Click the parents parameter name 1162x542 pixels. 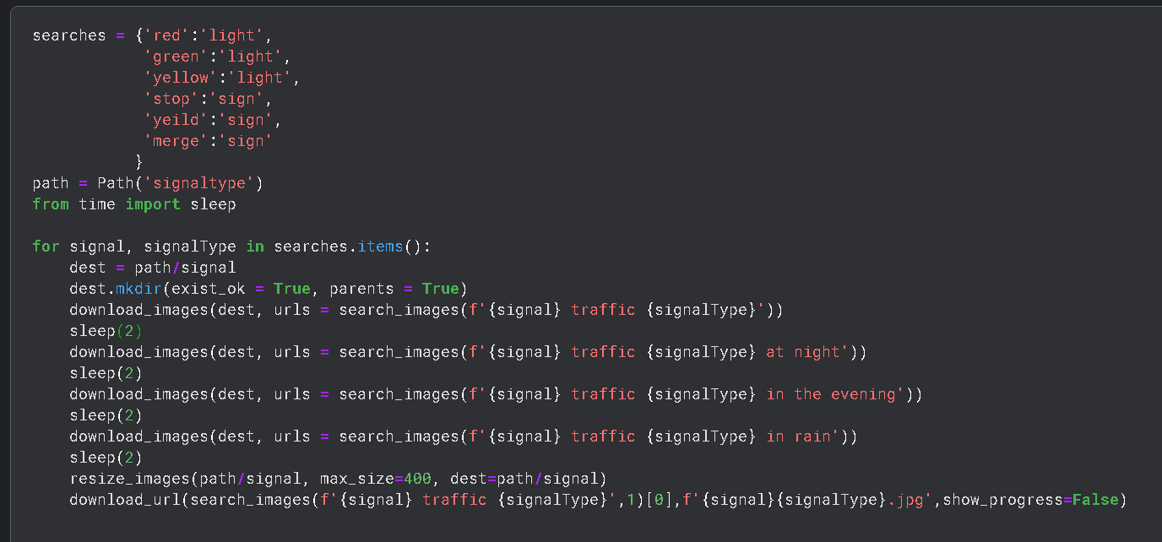click(361, 289)
